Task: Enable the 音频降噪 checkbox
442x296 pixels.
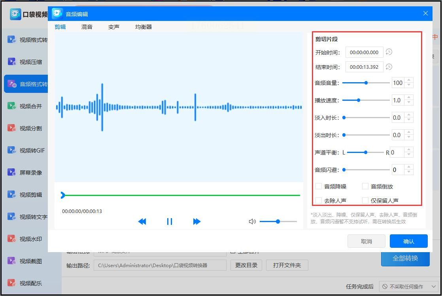Action: pyautogui.click(x=319, y=187)
